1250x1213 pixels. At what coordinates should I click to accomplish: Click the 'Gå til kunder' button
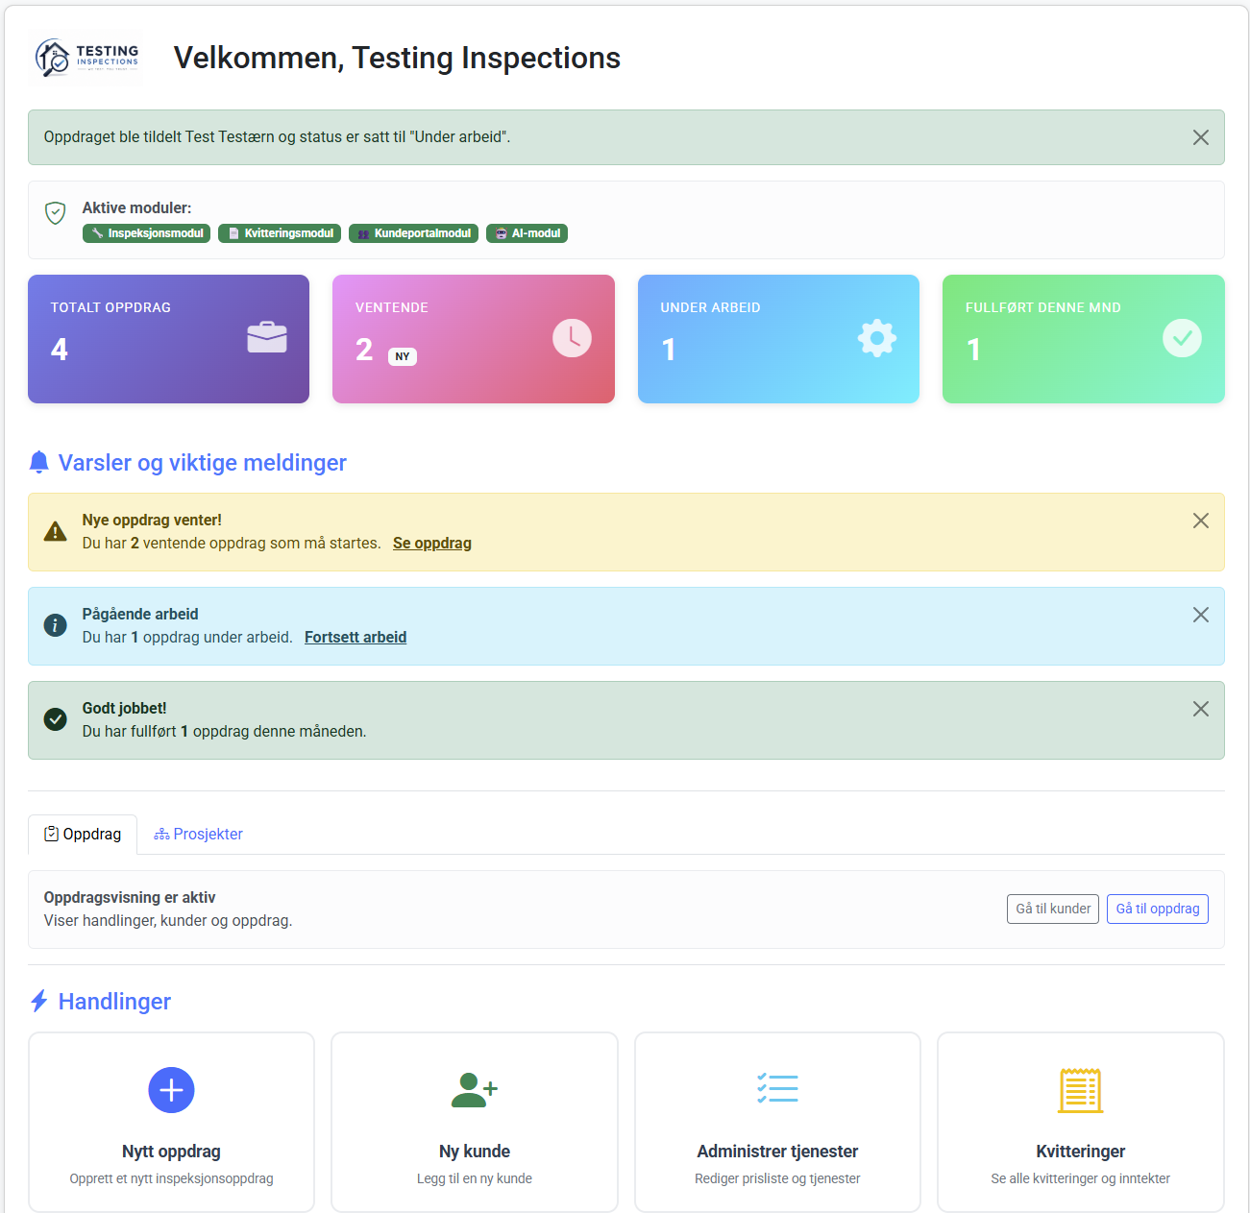pos(1053,909)
